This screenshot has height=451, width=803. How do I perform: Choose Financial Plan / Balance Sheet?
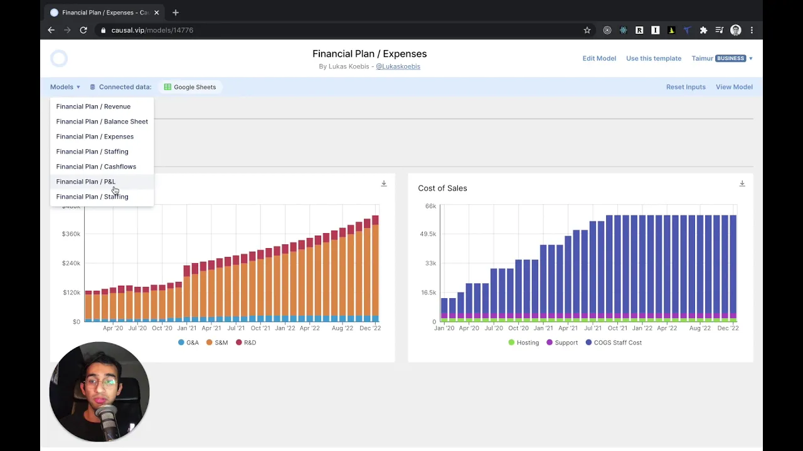(x=102, y=122)
